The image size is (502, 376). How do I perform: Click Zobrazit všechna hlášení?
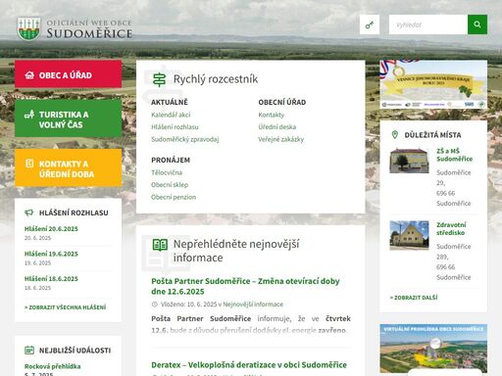[65, 307]
